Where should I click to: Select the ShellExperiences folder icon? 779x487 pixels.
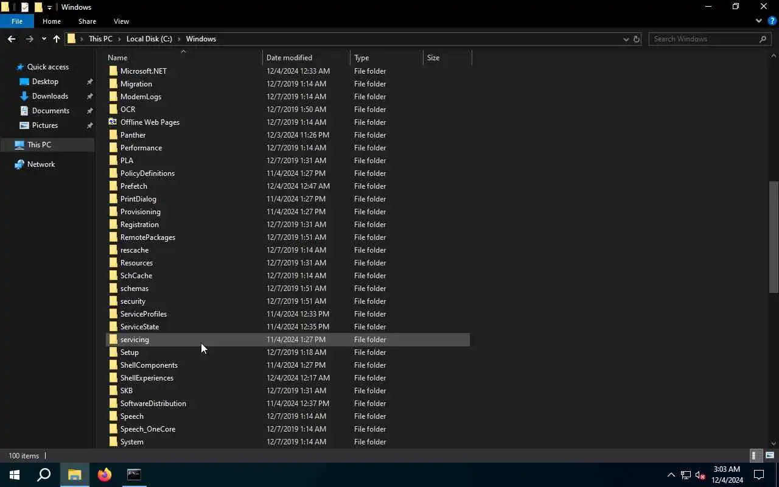113,378
